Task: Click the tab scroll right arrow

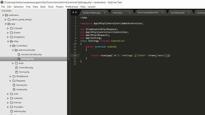Action: pos(76,12)
